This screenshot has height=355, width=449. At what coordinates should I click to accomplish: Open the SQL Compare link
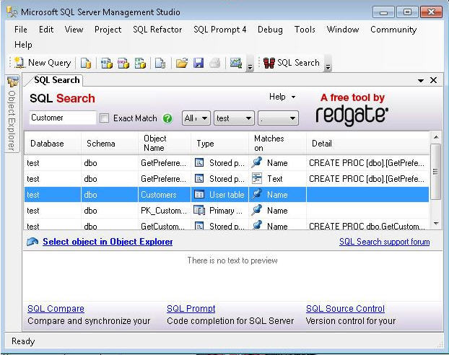(56, 308)
